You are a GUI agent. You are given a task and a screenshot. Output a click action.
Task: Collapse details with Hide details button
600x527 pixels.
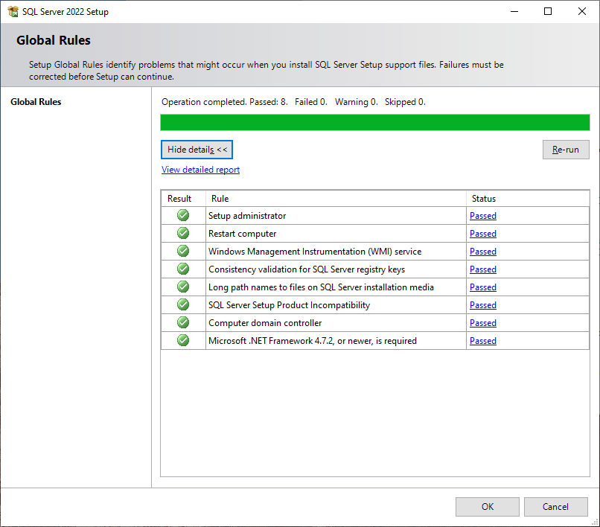coord(197,150)
